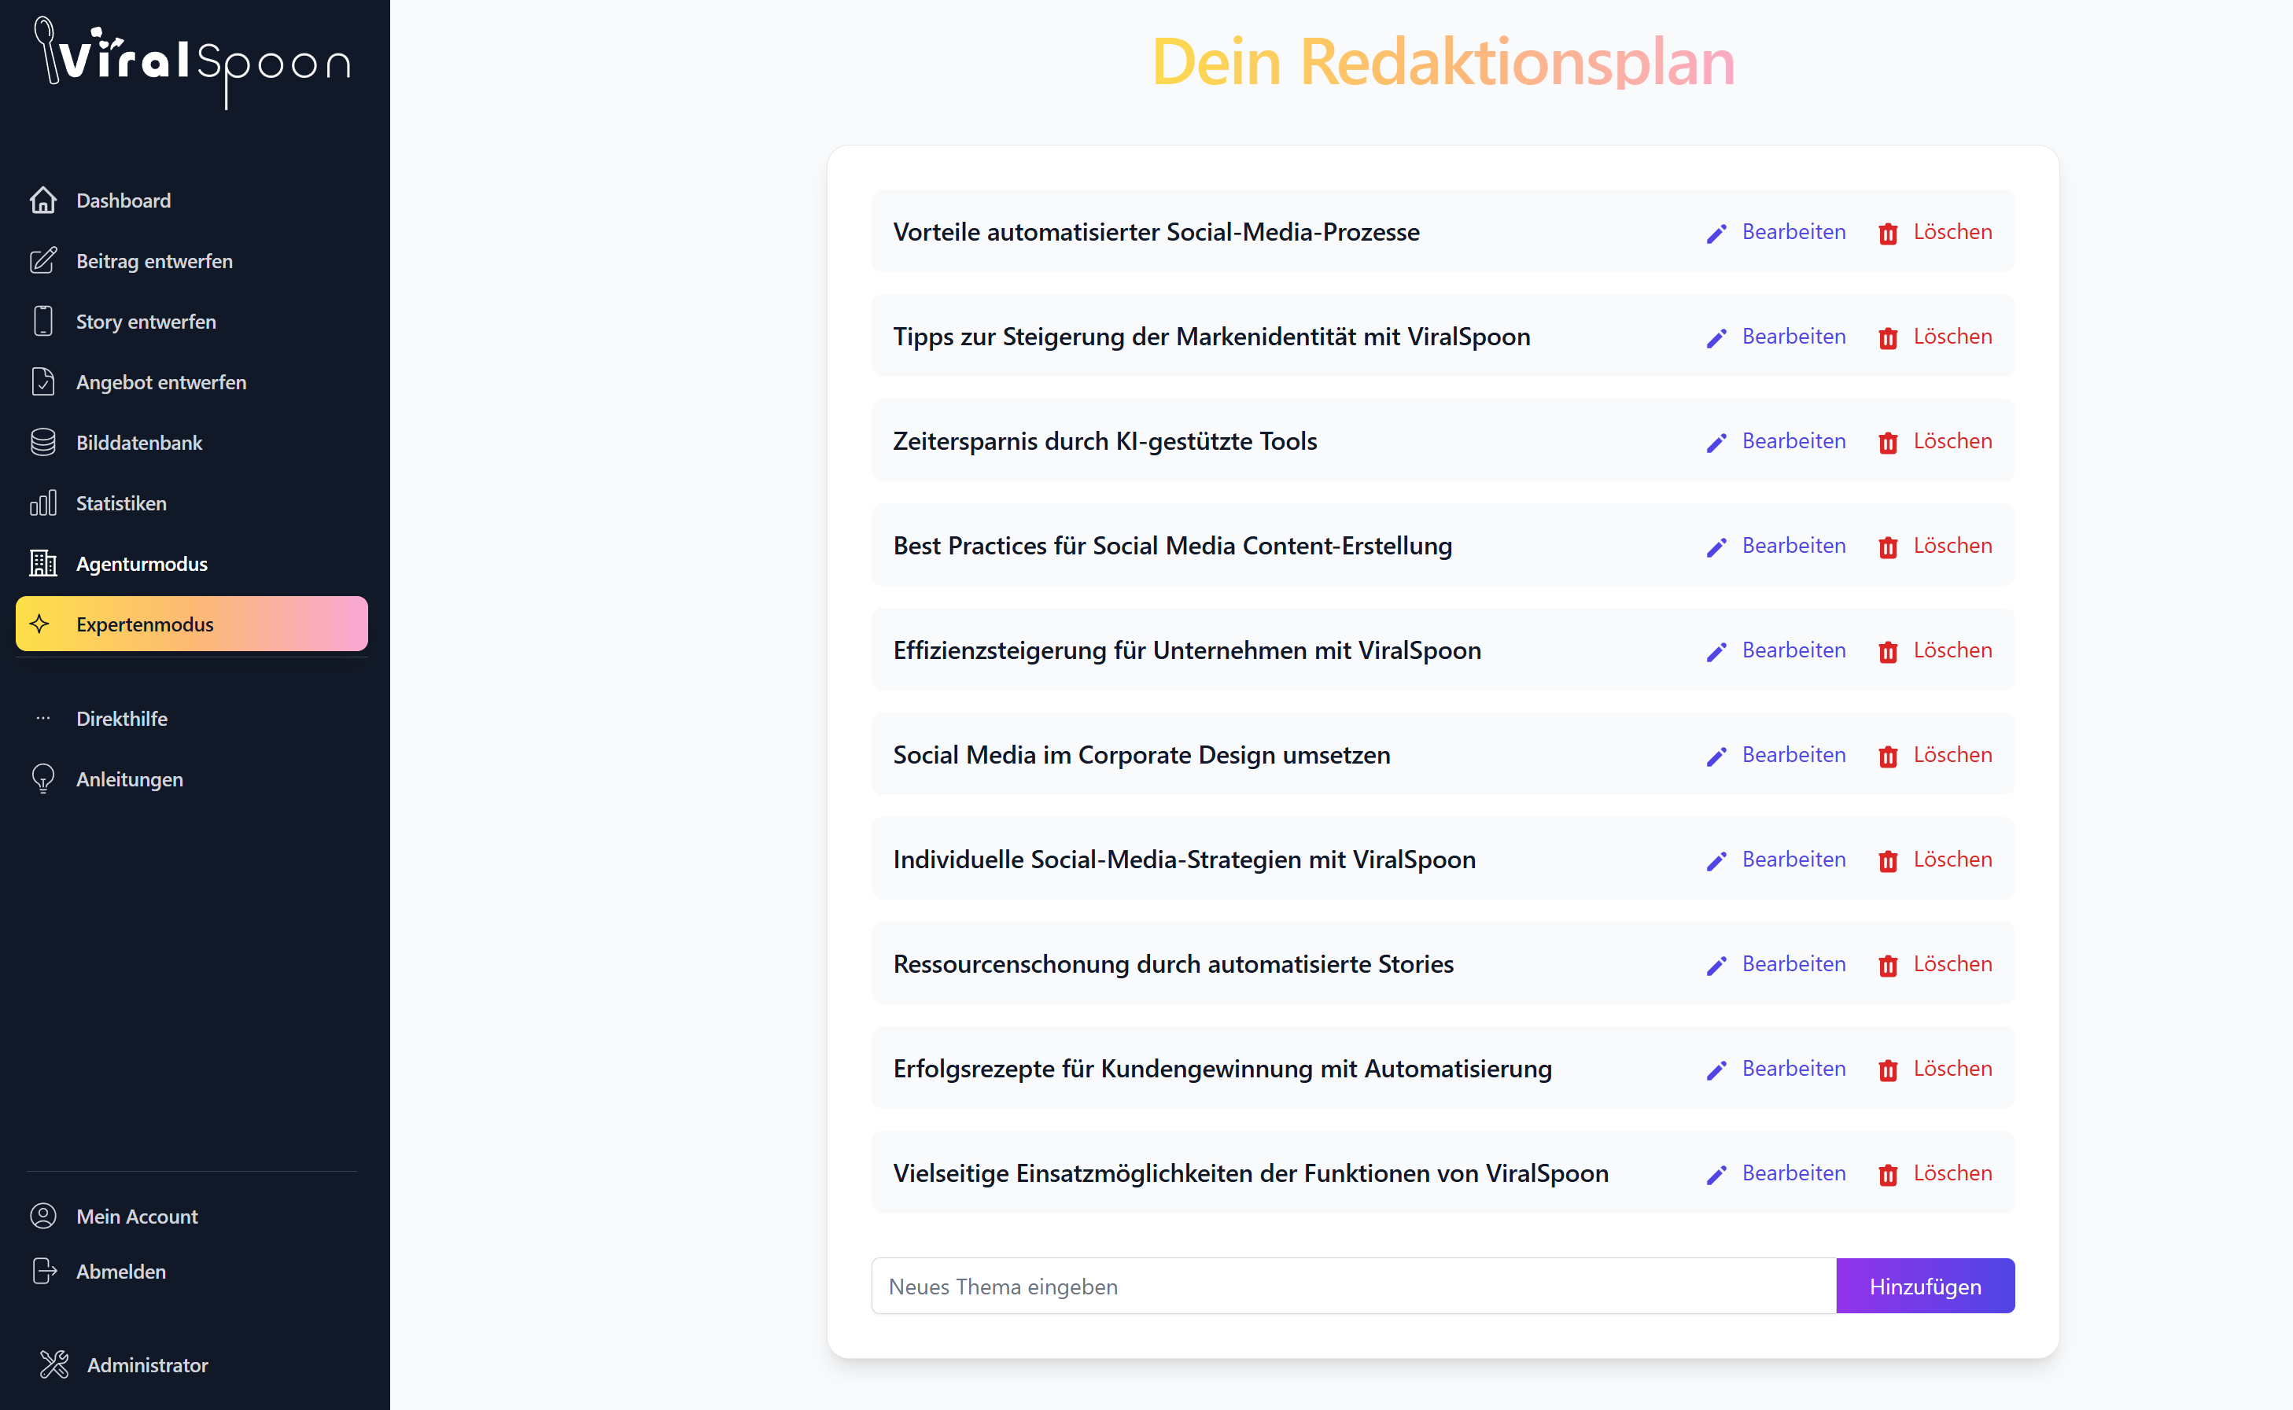The image size is (2293, 1410).
Task: Click topic text Best Practices für Social Media Content-Erstellung
Action: pos(1173,546)
